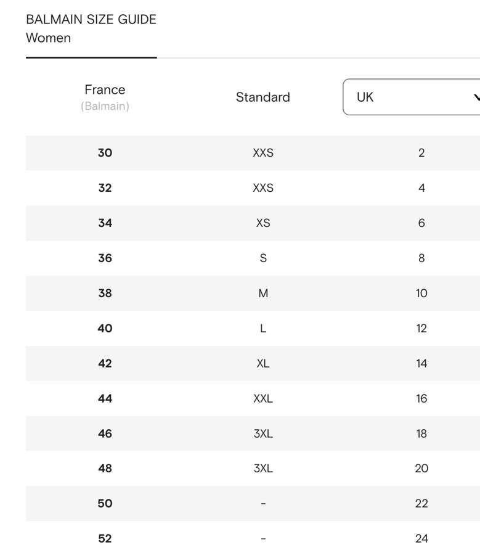Click UK size 12 value
Screen dimensions: 480x555
pos(421,328)
